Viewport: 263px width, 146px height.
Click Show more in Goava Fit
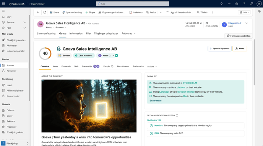pyautogui.click(x=156, y=101)
